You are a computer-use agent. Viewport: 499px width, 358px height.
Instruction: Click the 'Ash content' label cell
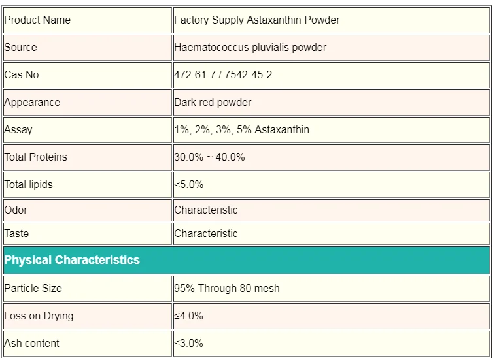(x=32, y=343)
